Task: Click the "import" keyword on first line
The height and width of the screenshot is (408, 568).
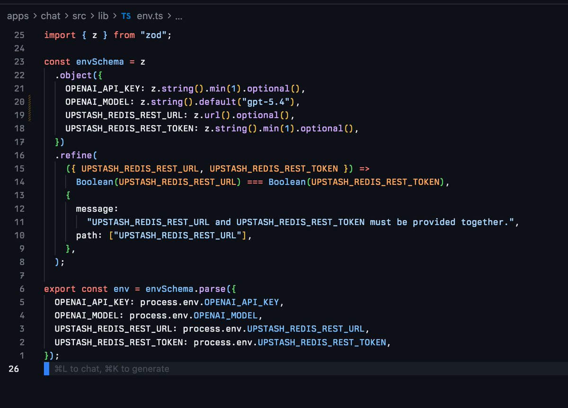Action: point(60,35)
